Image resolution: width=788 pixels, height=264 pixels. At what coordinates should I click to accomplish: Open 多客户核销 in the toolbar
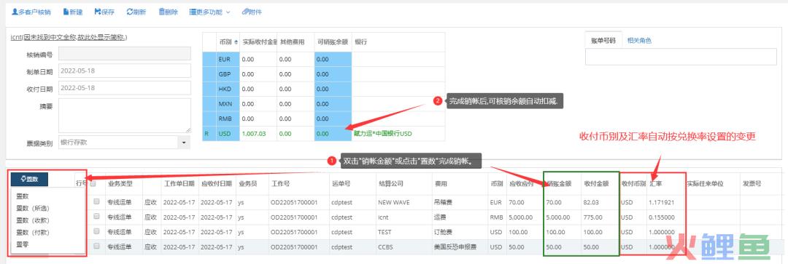tap(31, 12)
